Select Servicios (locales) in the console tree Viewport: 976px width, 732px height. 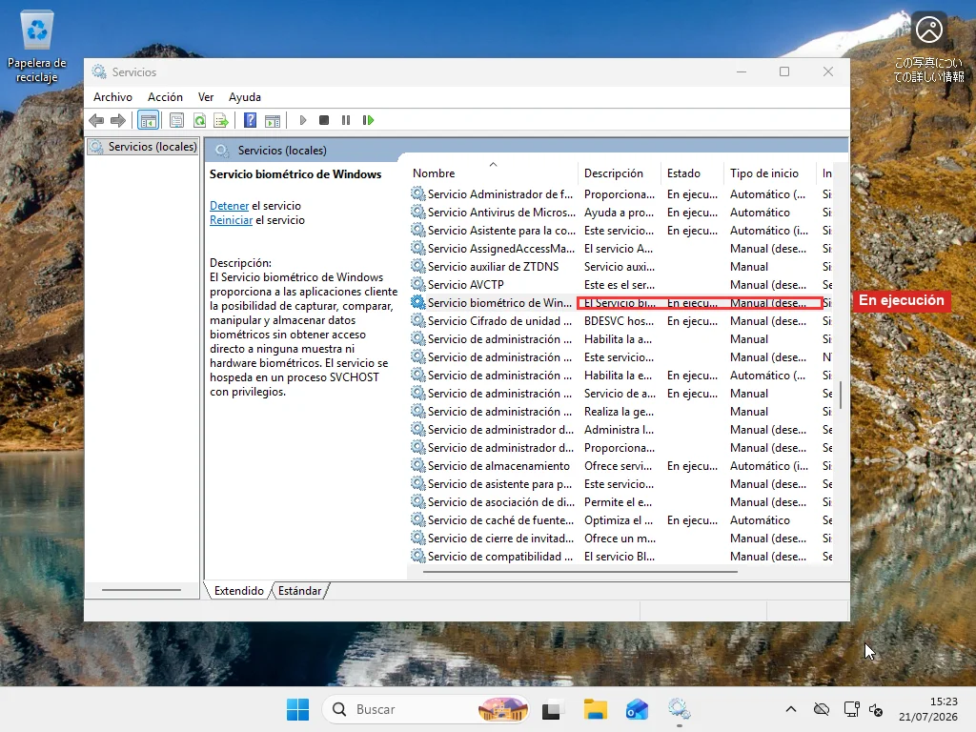pyautogui.click(x=143, y=147)
